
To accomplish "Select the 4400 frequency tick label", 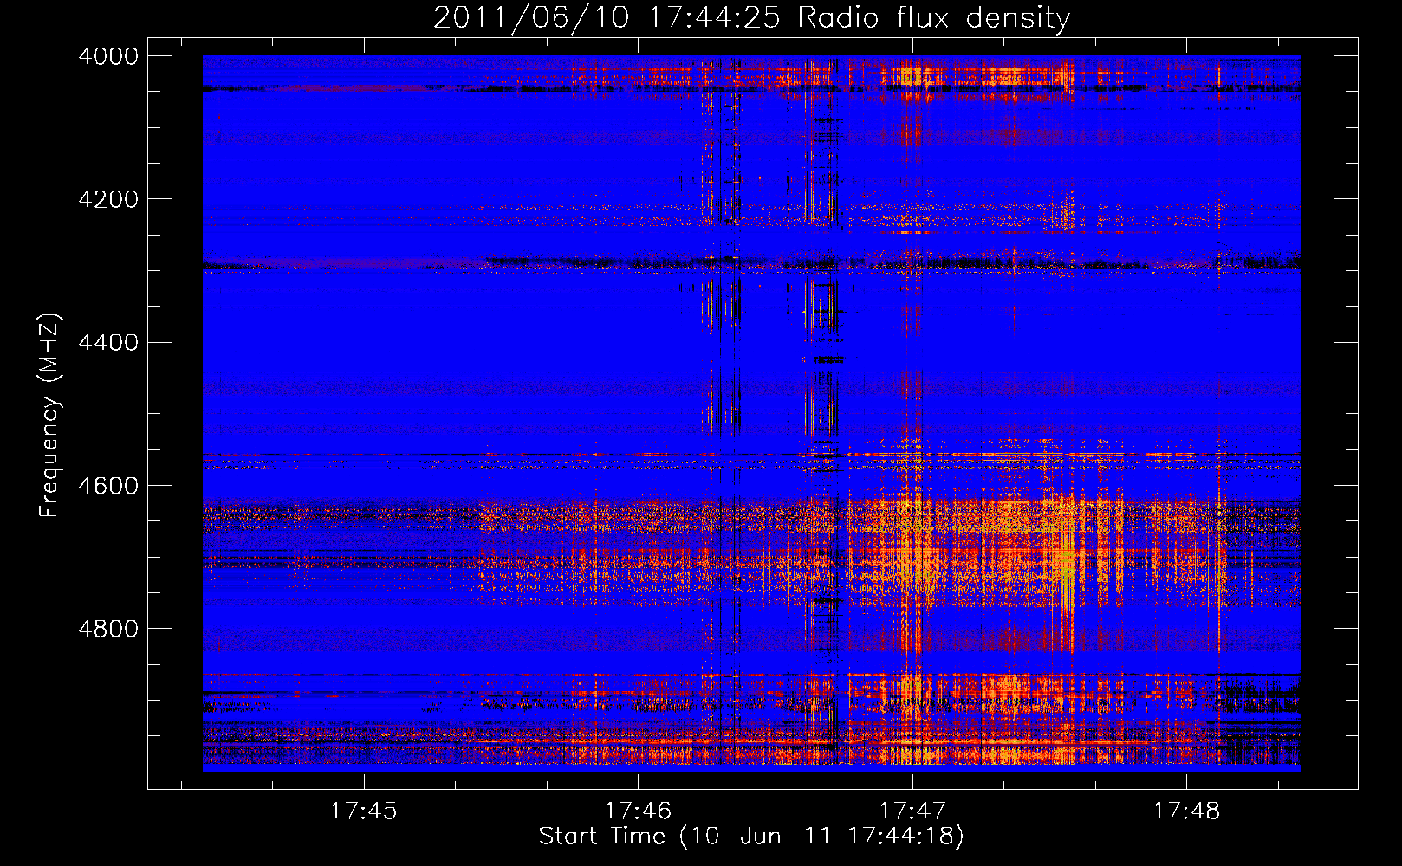I will click(108, 343).
